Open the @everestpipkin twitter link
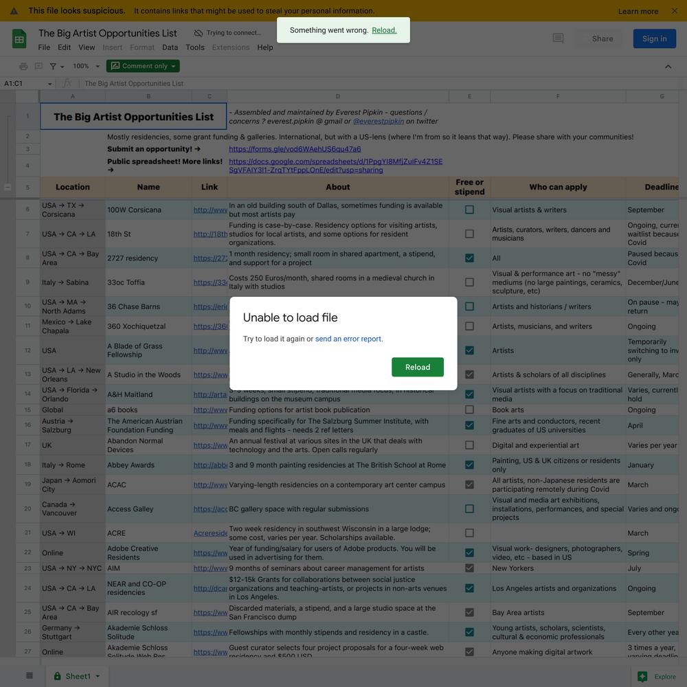The image size is (687, 687). coord(379,121)
